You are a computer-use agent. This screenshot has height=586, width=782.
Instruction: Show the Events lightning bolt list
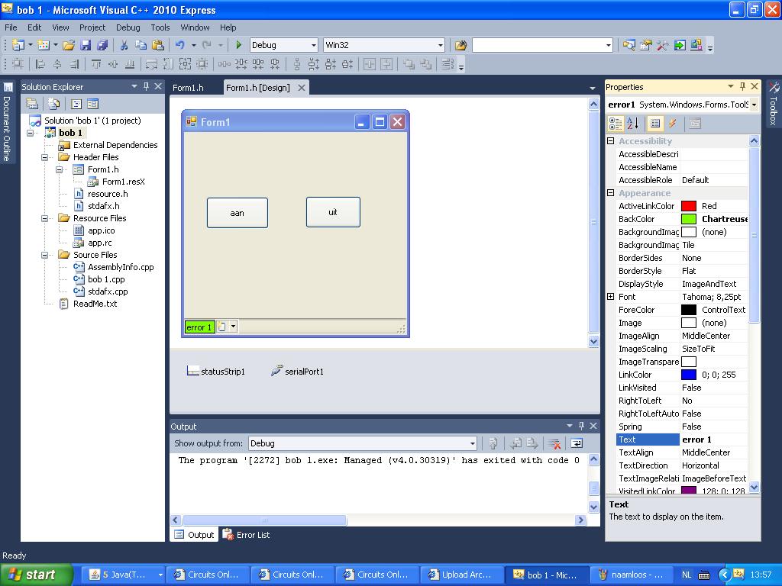pyautogui.click(x=673, y=123)
